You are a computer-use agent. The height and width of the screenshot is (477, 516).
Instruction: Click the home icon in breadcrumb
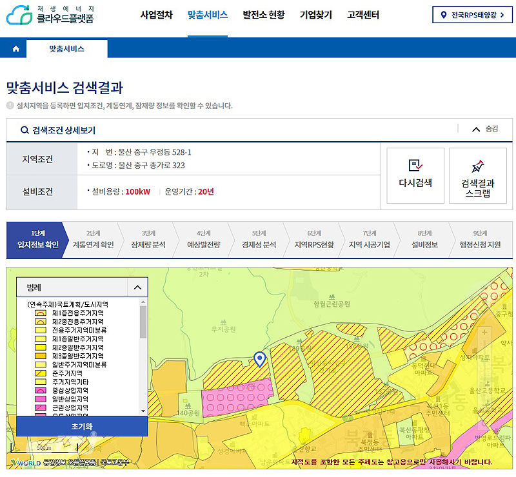[x=15, y=49]
